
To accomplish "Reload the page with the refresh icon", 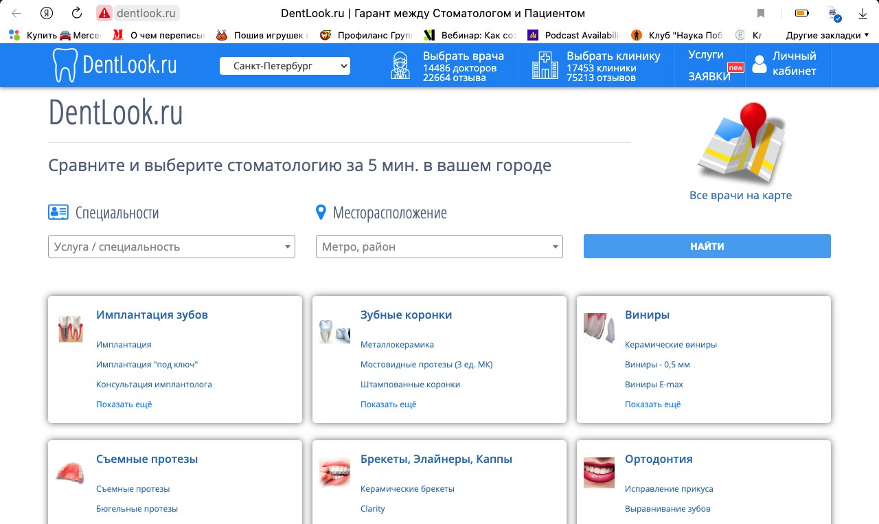I will [x=77, y=13].
